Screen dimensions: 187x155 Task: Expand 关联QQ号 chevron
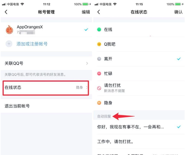[87, 63]
